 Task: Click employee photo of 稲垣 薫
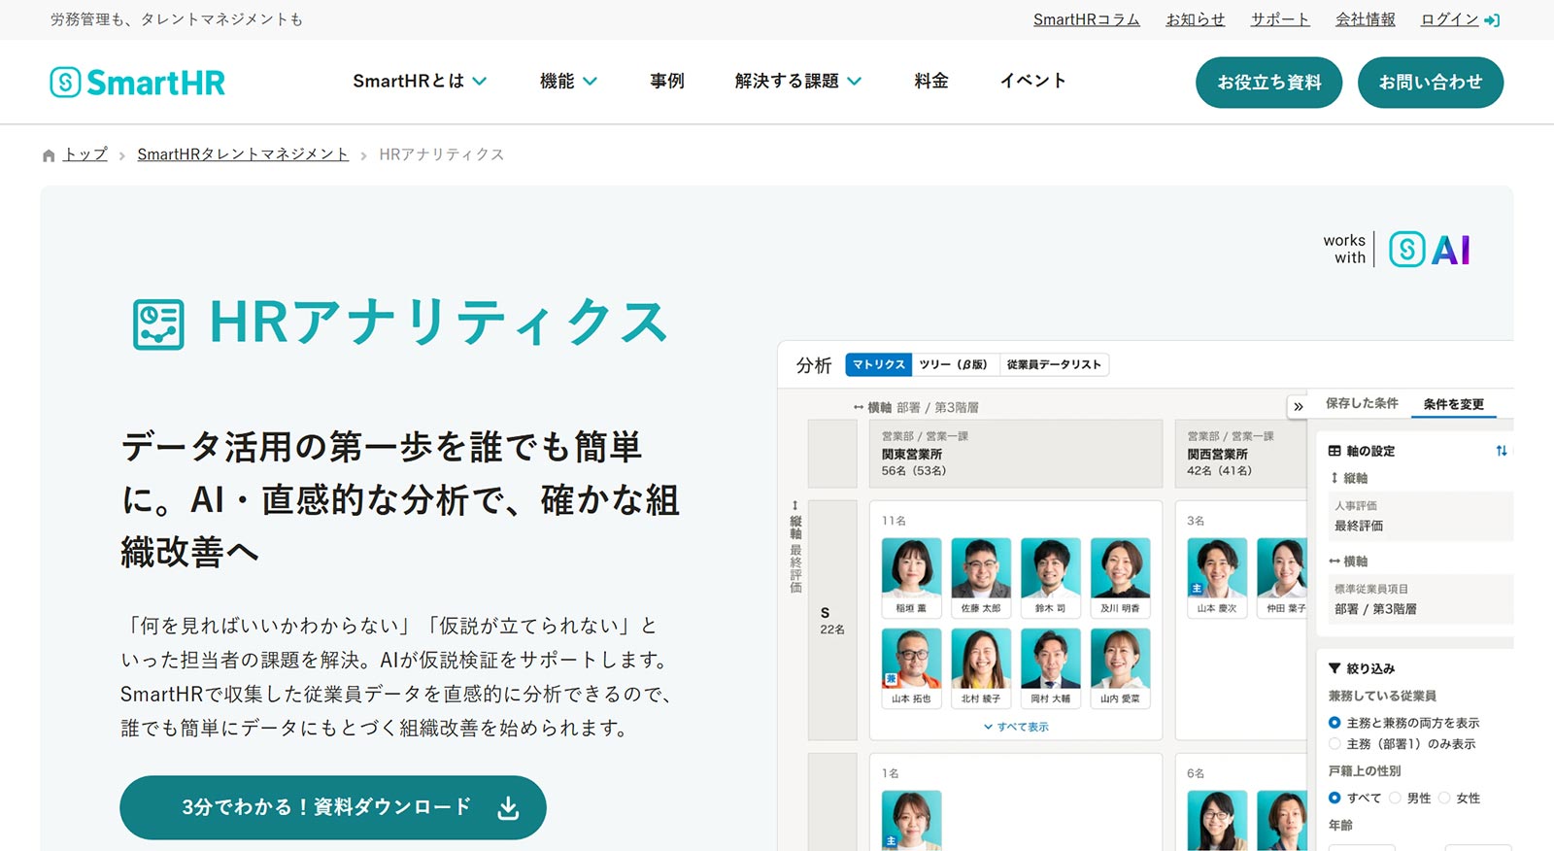tap(911, 568)
